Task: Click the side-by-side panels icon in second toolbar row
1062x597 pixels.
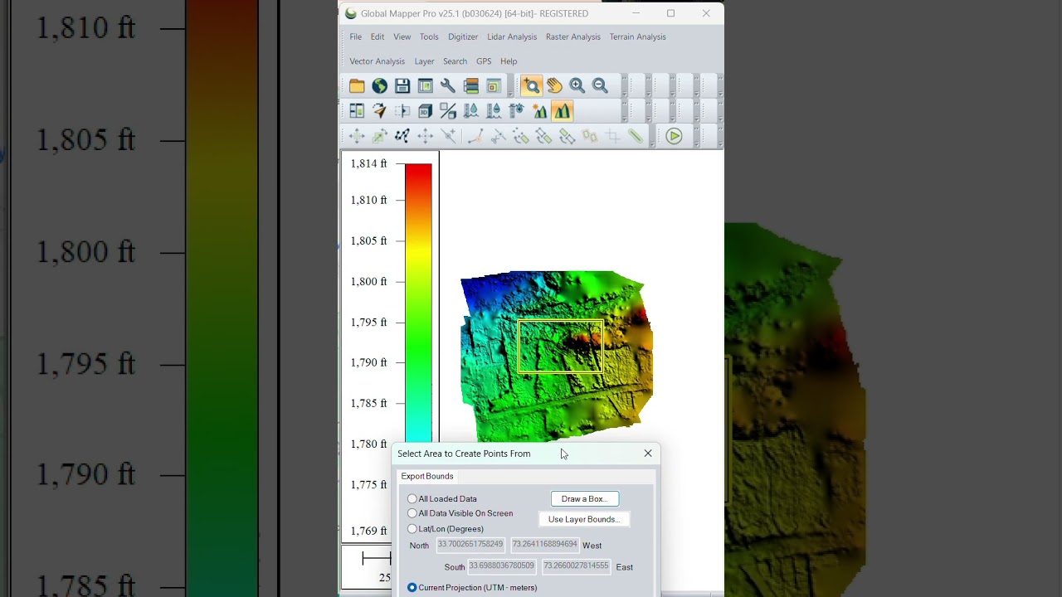Action: click(x=357, y=111)
